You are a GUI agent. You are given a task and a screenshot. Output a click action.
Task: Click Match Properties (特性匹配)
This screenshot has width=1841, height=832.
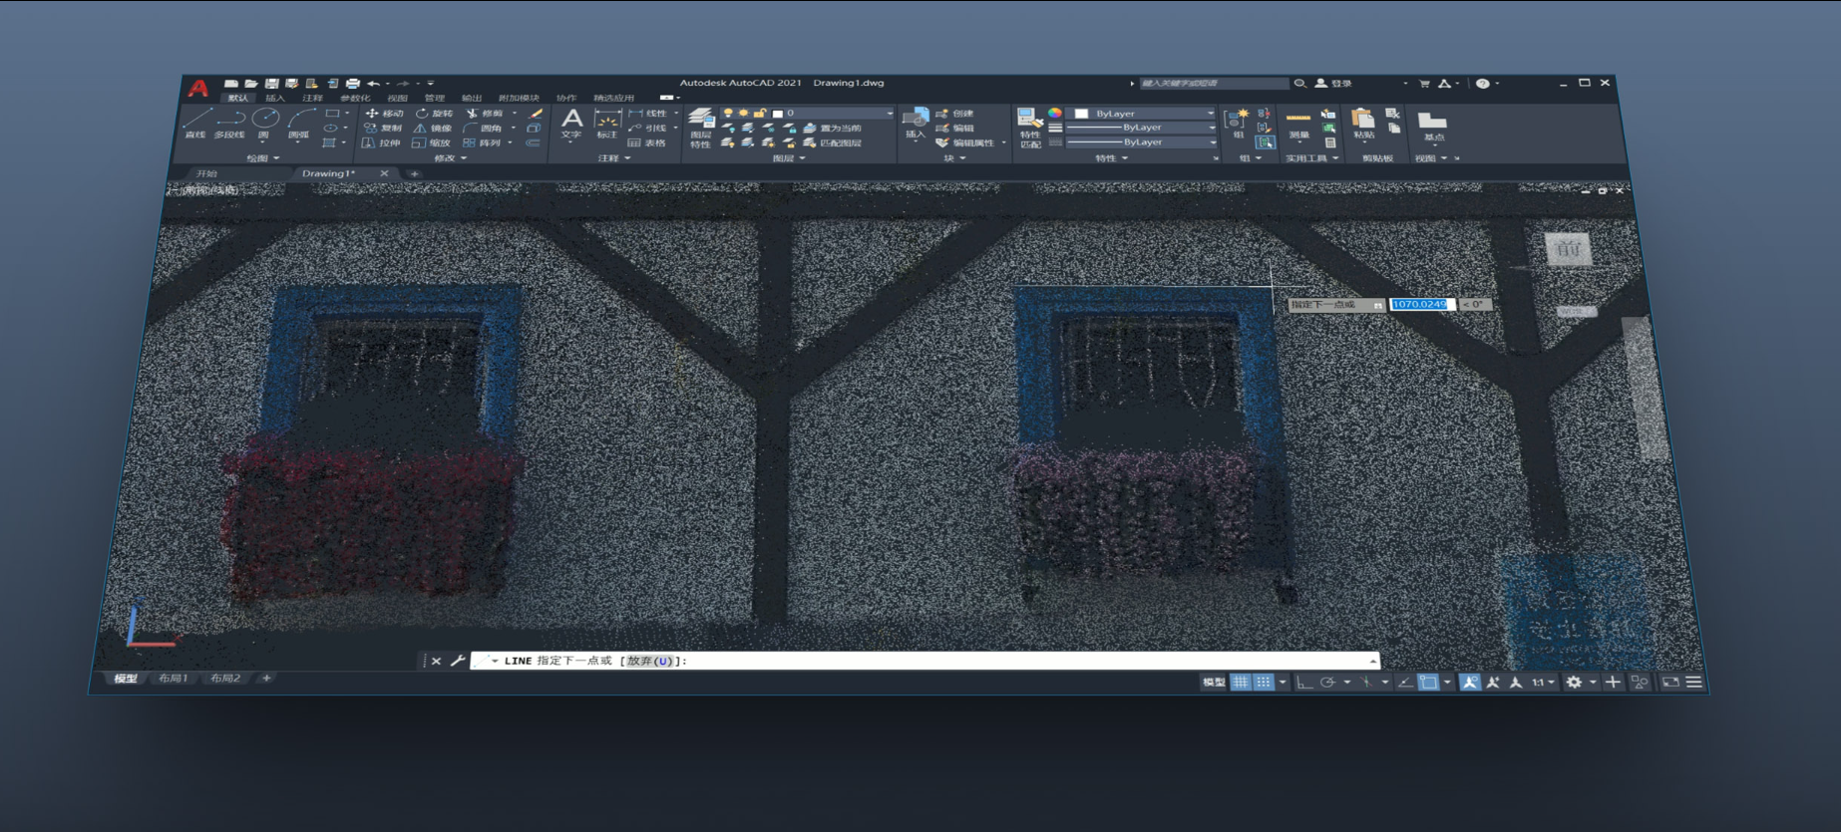coord(1030,129)
